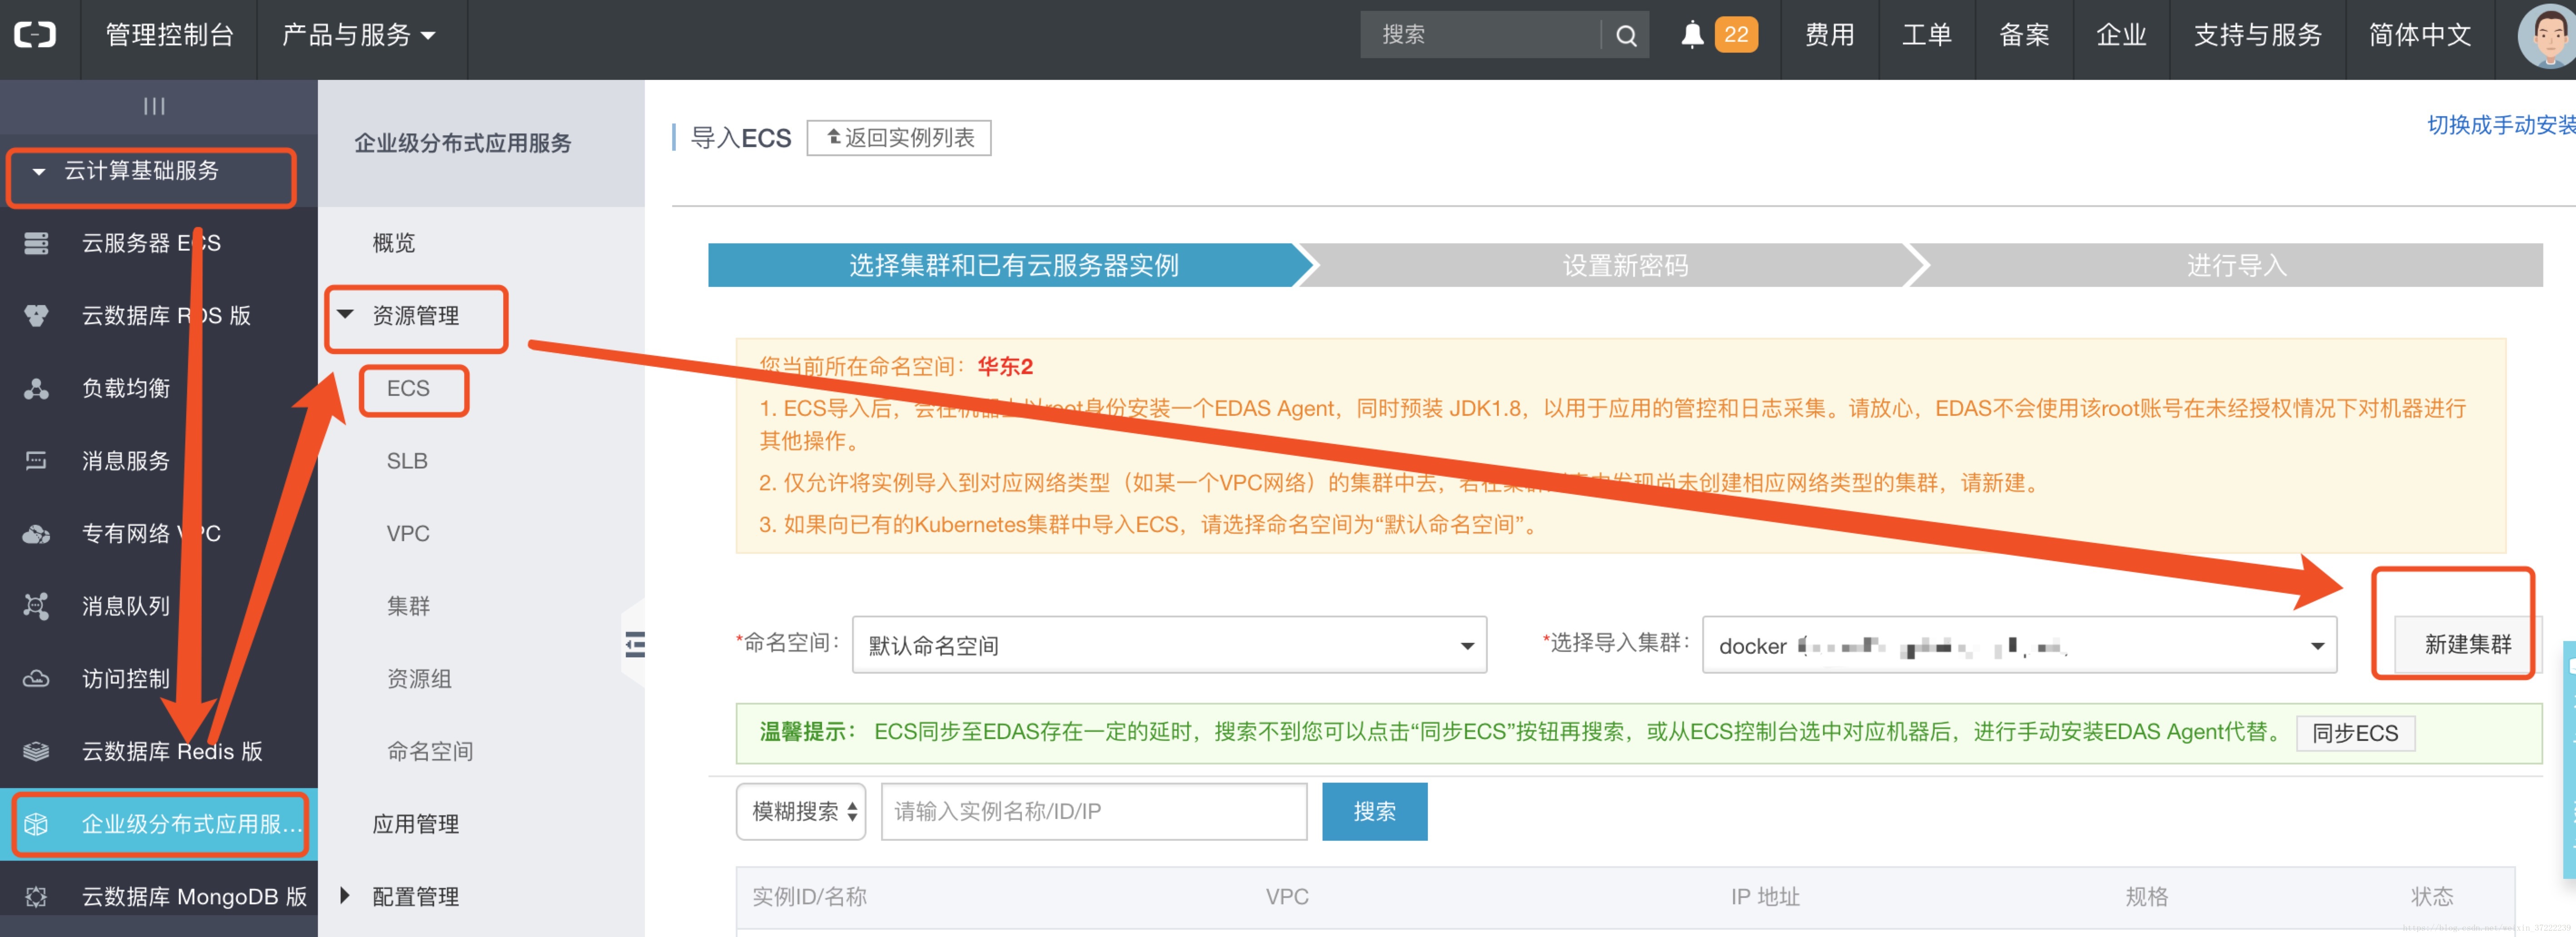This screenshot has width=2576, height=937.
Task: Click the 规格 column header
Action: pos(2146,897)
